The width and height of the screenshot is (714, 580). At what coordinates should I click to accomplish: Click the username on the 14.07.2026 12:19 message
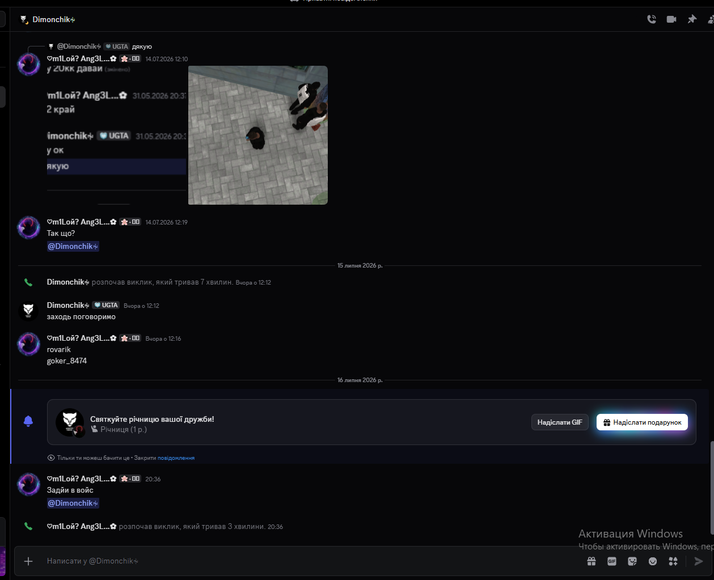coord(82,222)
